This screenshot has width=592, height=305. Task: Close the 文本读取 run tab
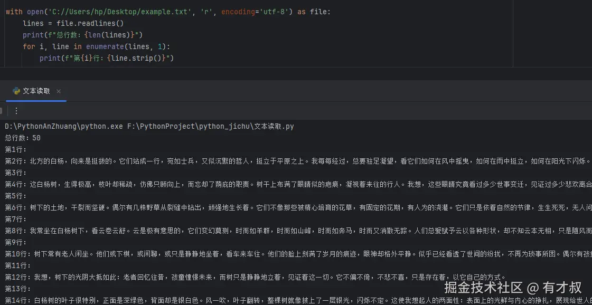click(x=59, y=91)
